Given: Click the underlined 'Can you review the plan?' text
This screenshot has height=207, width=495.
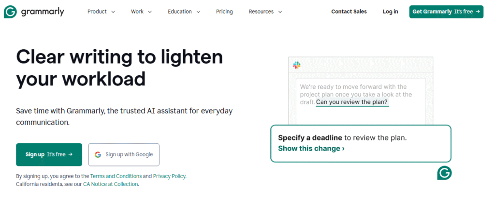Looking at the screenshot, I should (x=352, y=102).
